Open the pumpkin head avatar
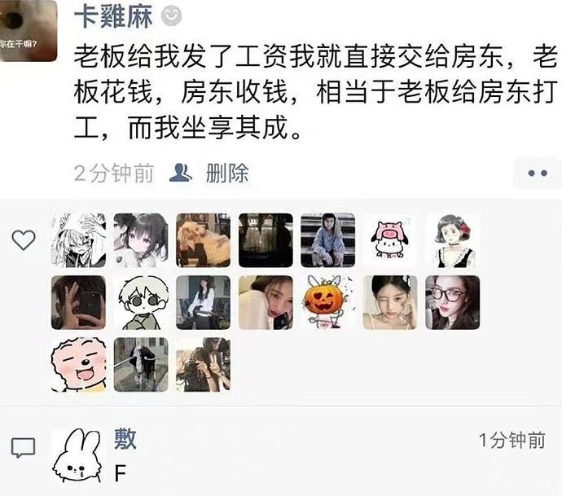The width and height of the screenshot is (562, 496). click(328, 302)
